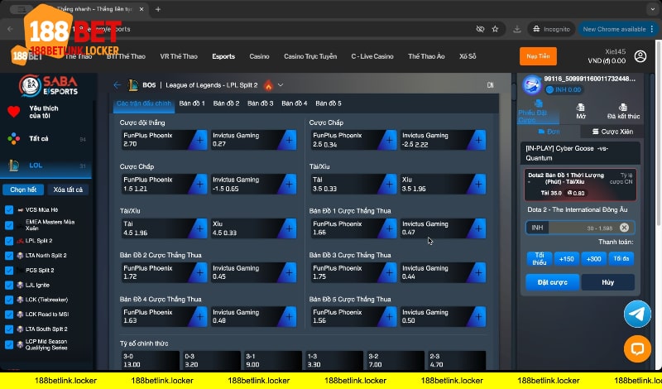Select the LOL game category icon
Viewport: 662px width, 389px height.
coord(14,165)
